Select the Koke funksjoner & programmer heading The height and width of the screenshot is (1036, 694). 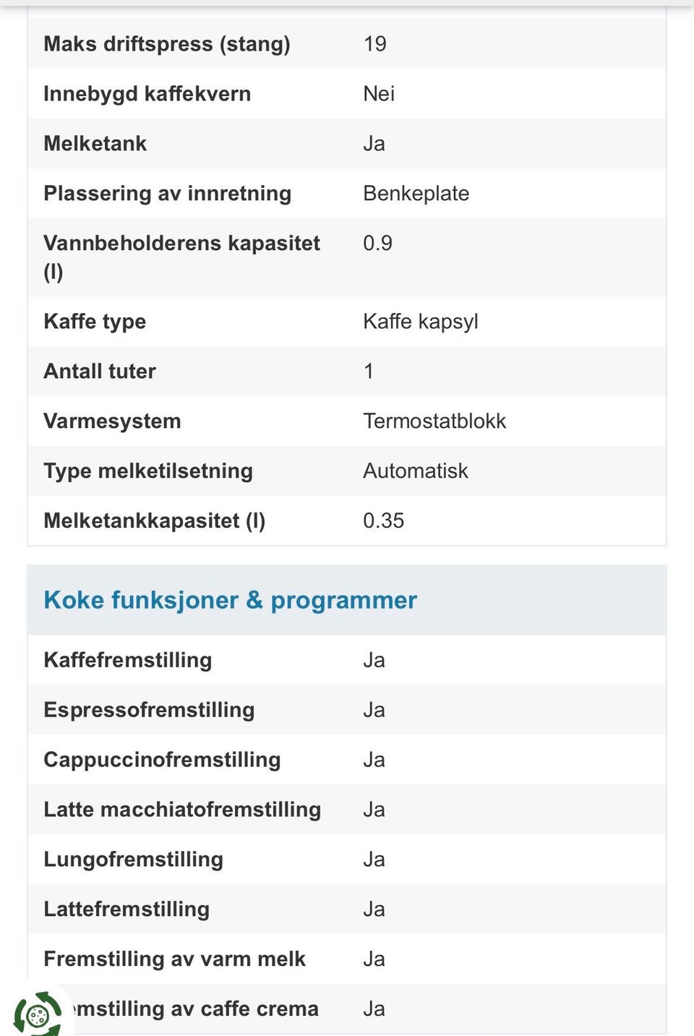click(x=230, y=600)
